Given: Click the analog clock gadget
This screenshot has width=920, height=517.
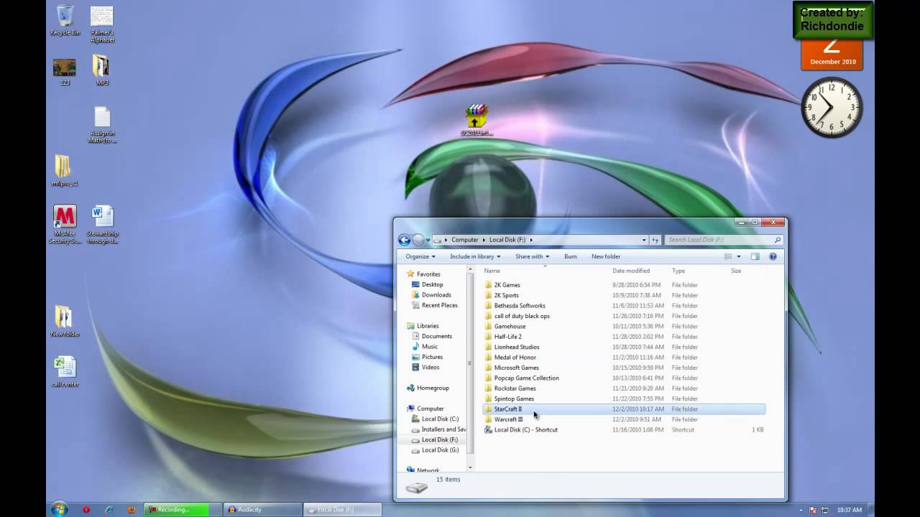Looking at the screenshot, I should click(832, 107).
